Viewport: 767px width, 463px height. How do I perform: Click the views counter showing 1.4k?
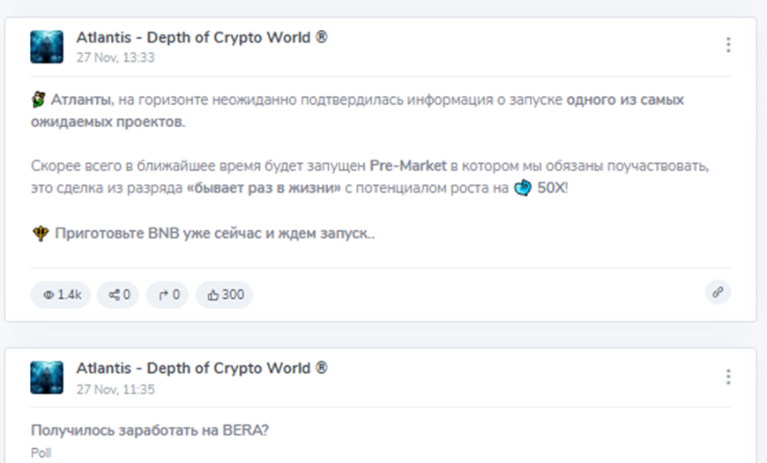(x=61, y=295)
